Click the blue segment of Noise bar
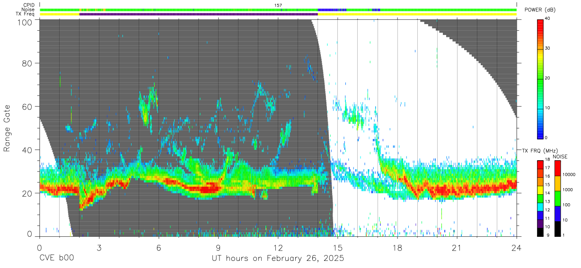The height and width of the screenshot is (268, 581). point(332,9)
